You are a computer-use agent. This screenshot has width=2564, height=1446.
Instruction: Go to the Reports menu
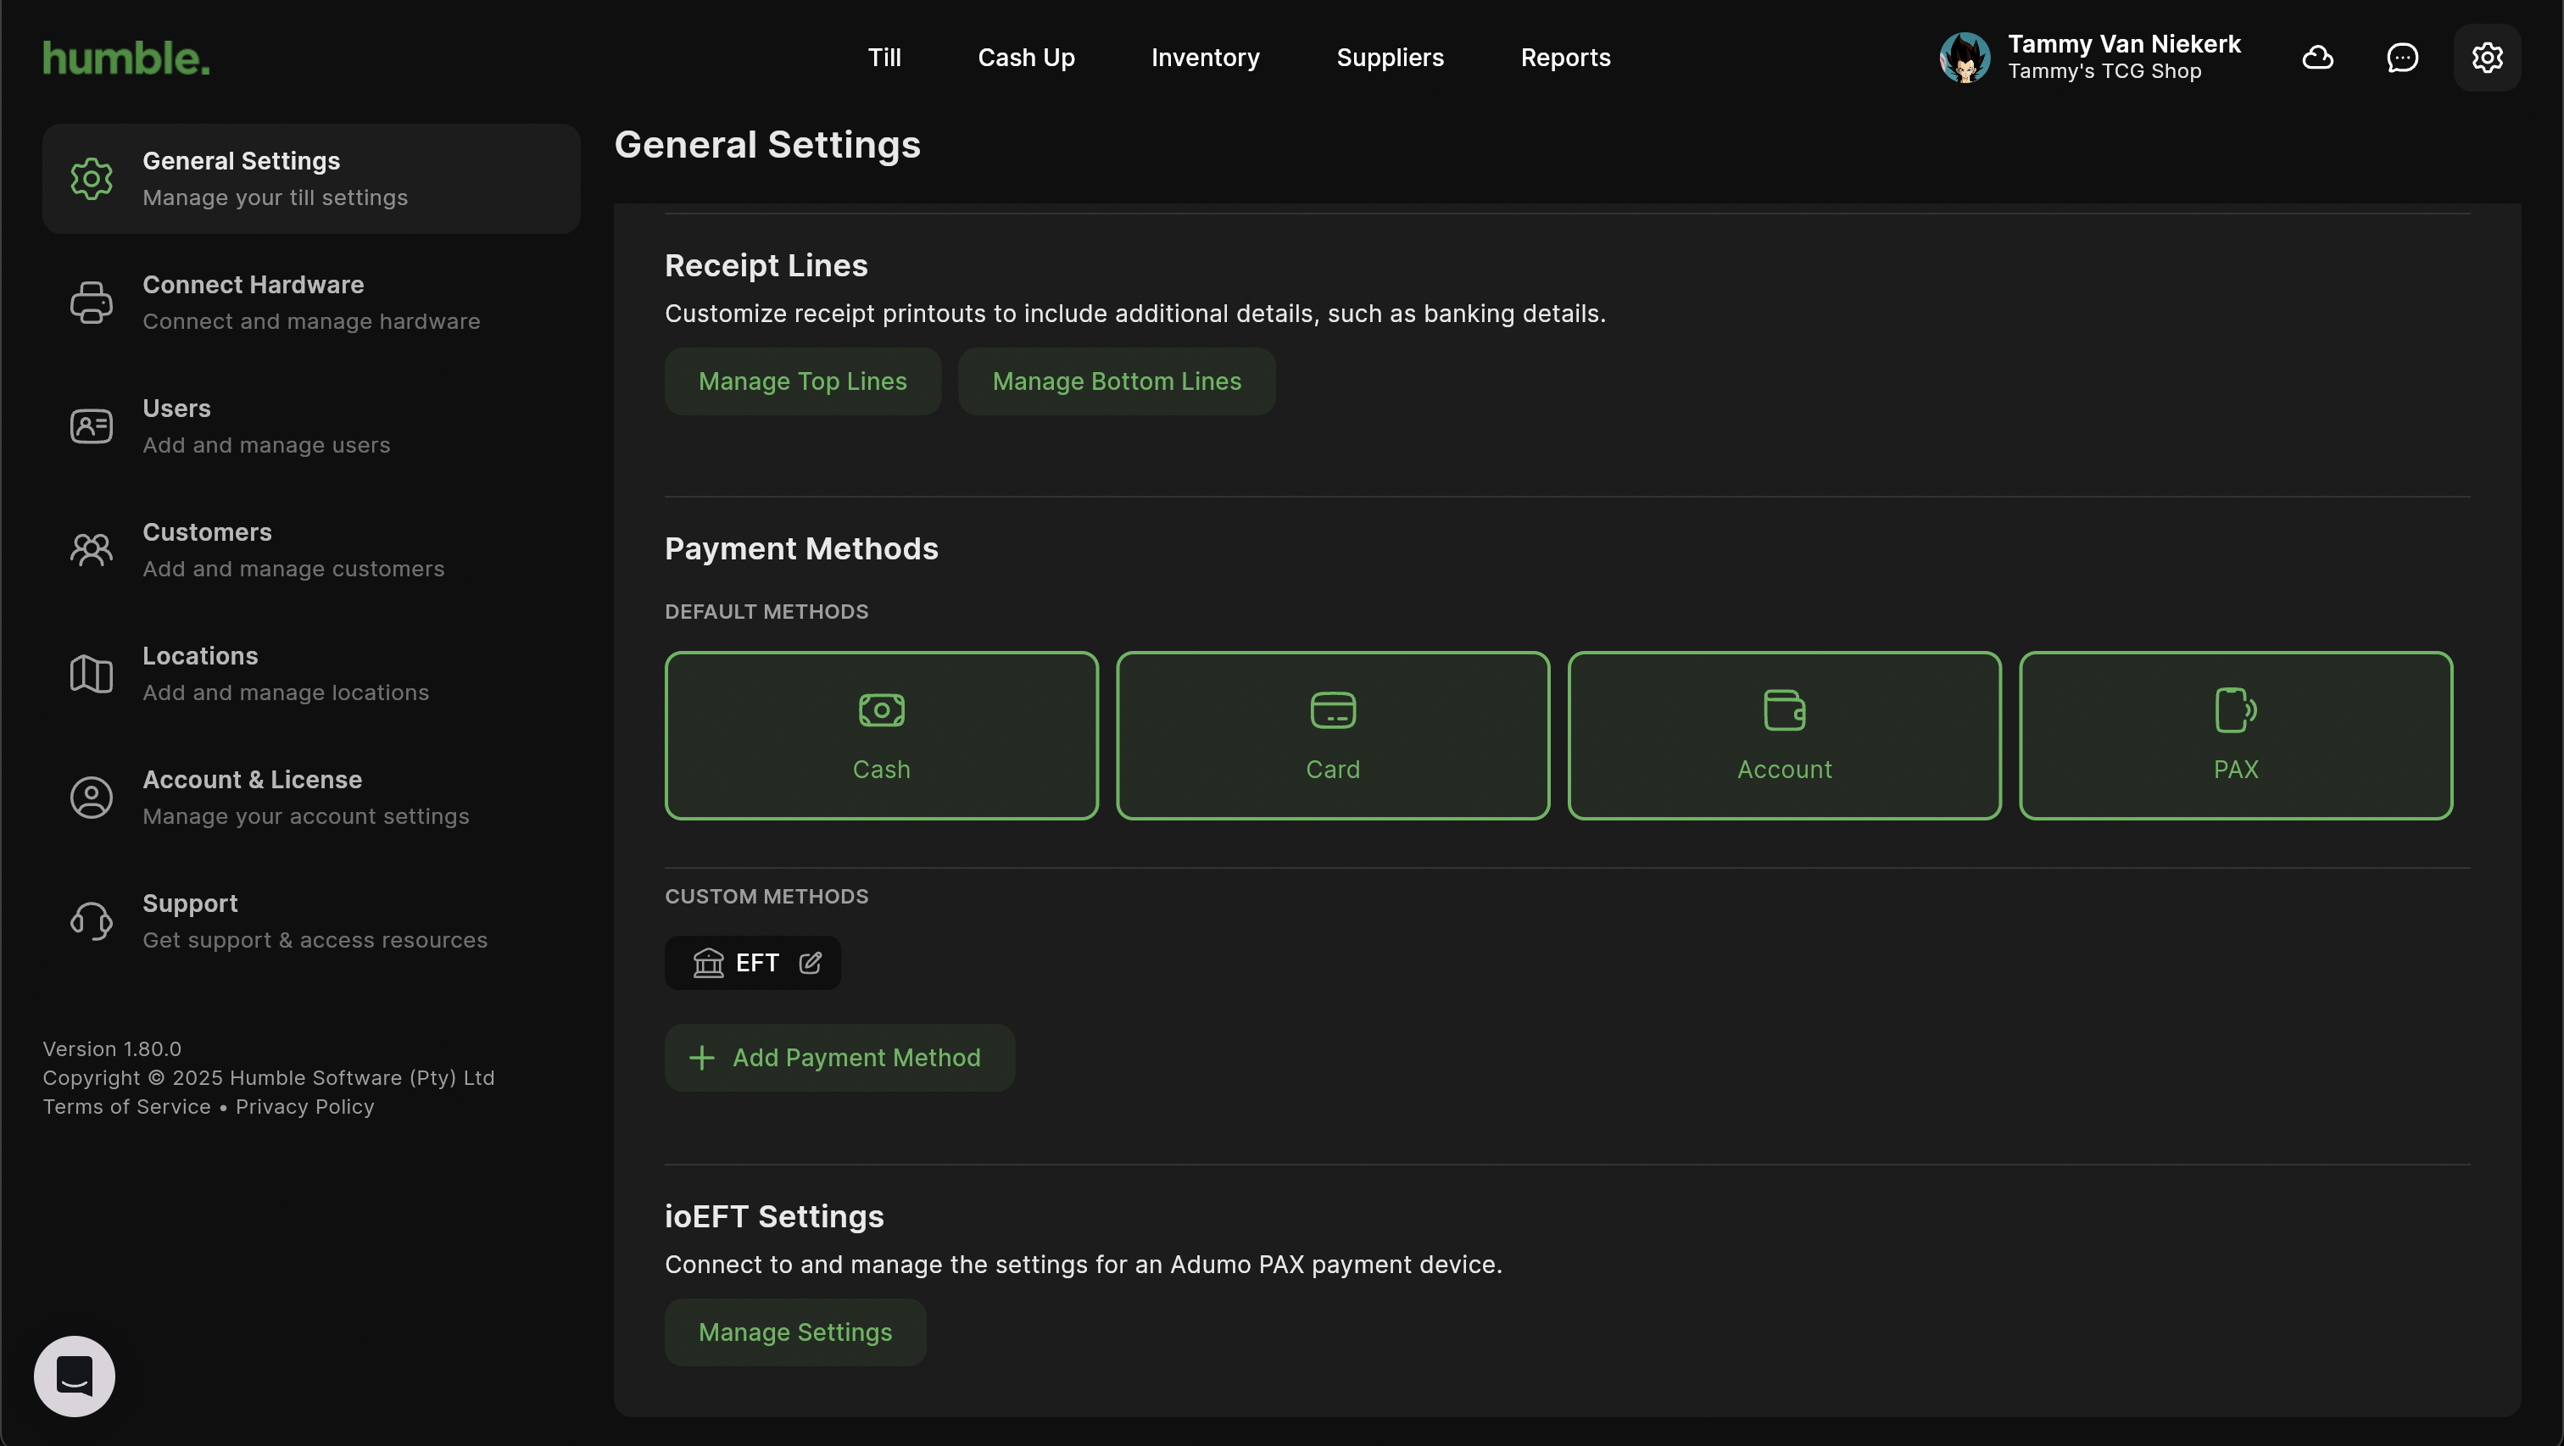pyautogui.click(x=1564, y=58)
